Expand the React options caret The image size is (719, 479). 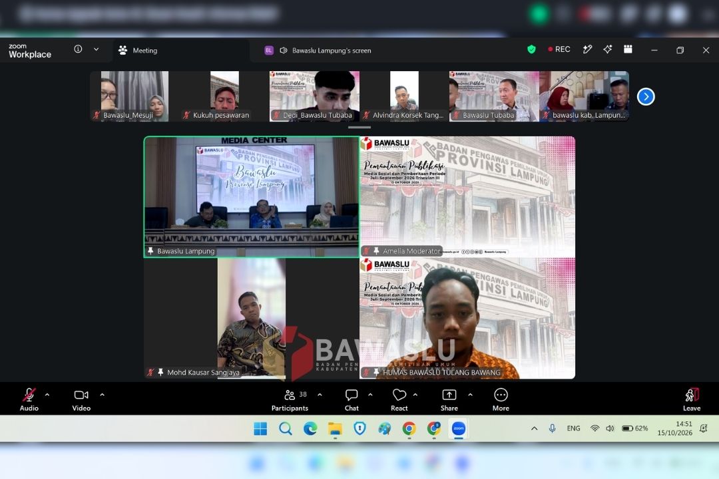(415, 395)
